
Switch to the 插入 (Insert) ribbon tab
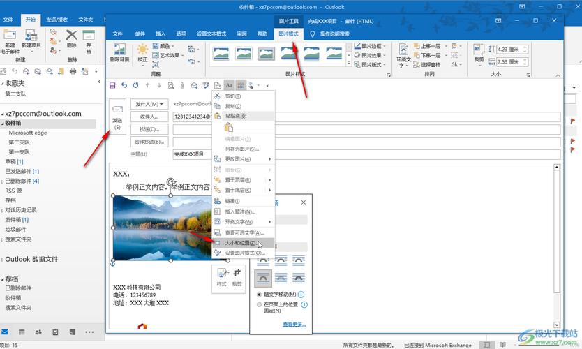coord(161,34)
